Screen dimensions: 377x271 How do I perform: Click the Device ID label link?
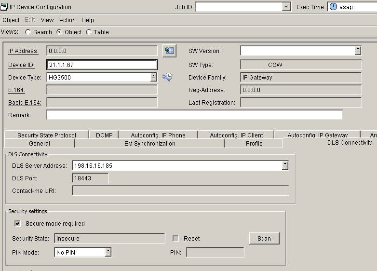click(x=21, y=65)
